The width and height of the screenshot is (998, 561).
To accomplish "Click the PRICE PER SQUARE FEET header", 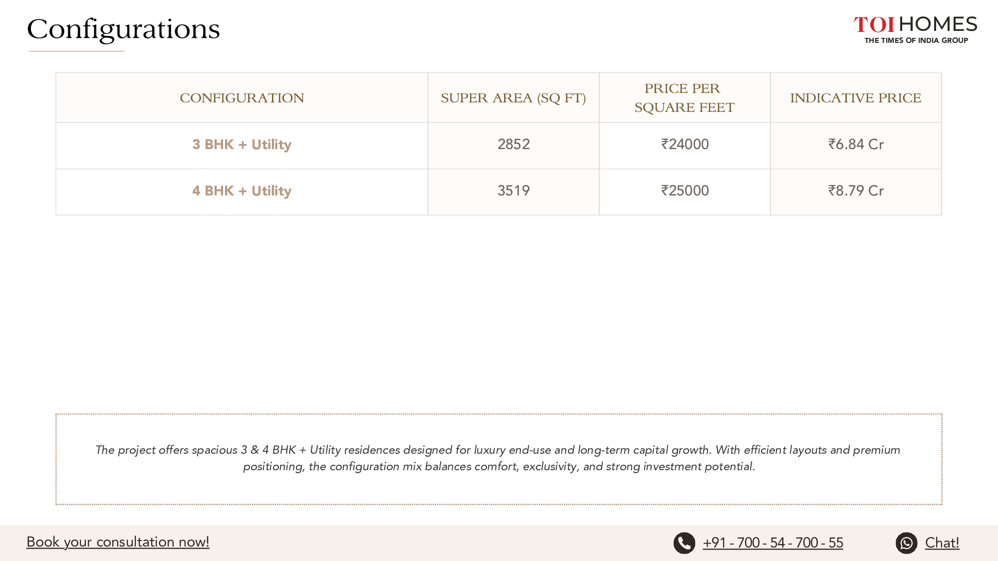I will [684, 98].
